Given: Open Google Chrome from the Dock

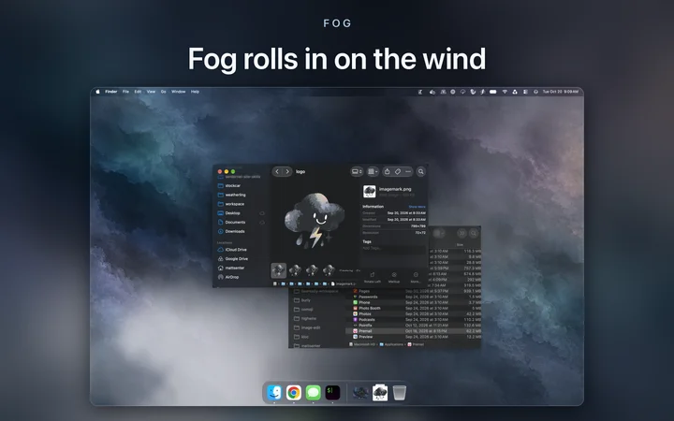Looking at the screenshot, I should (x=294, y=392).
